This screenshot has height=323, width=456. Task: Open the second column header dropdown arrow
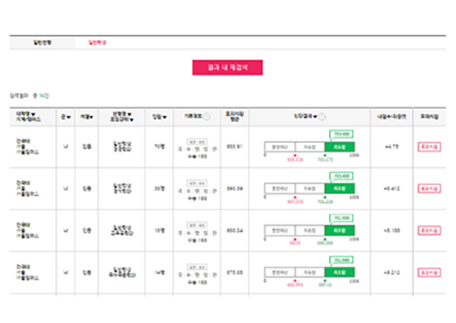click(69, 117)
